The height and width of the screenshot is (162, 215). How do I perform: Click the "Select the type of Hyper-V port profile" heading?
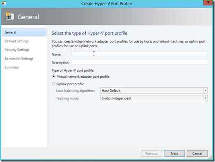89,33
